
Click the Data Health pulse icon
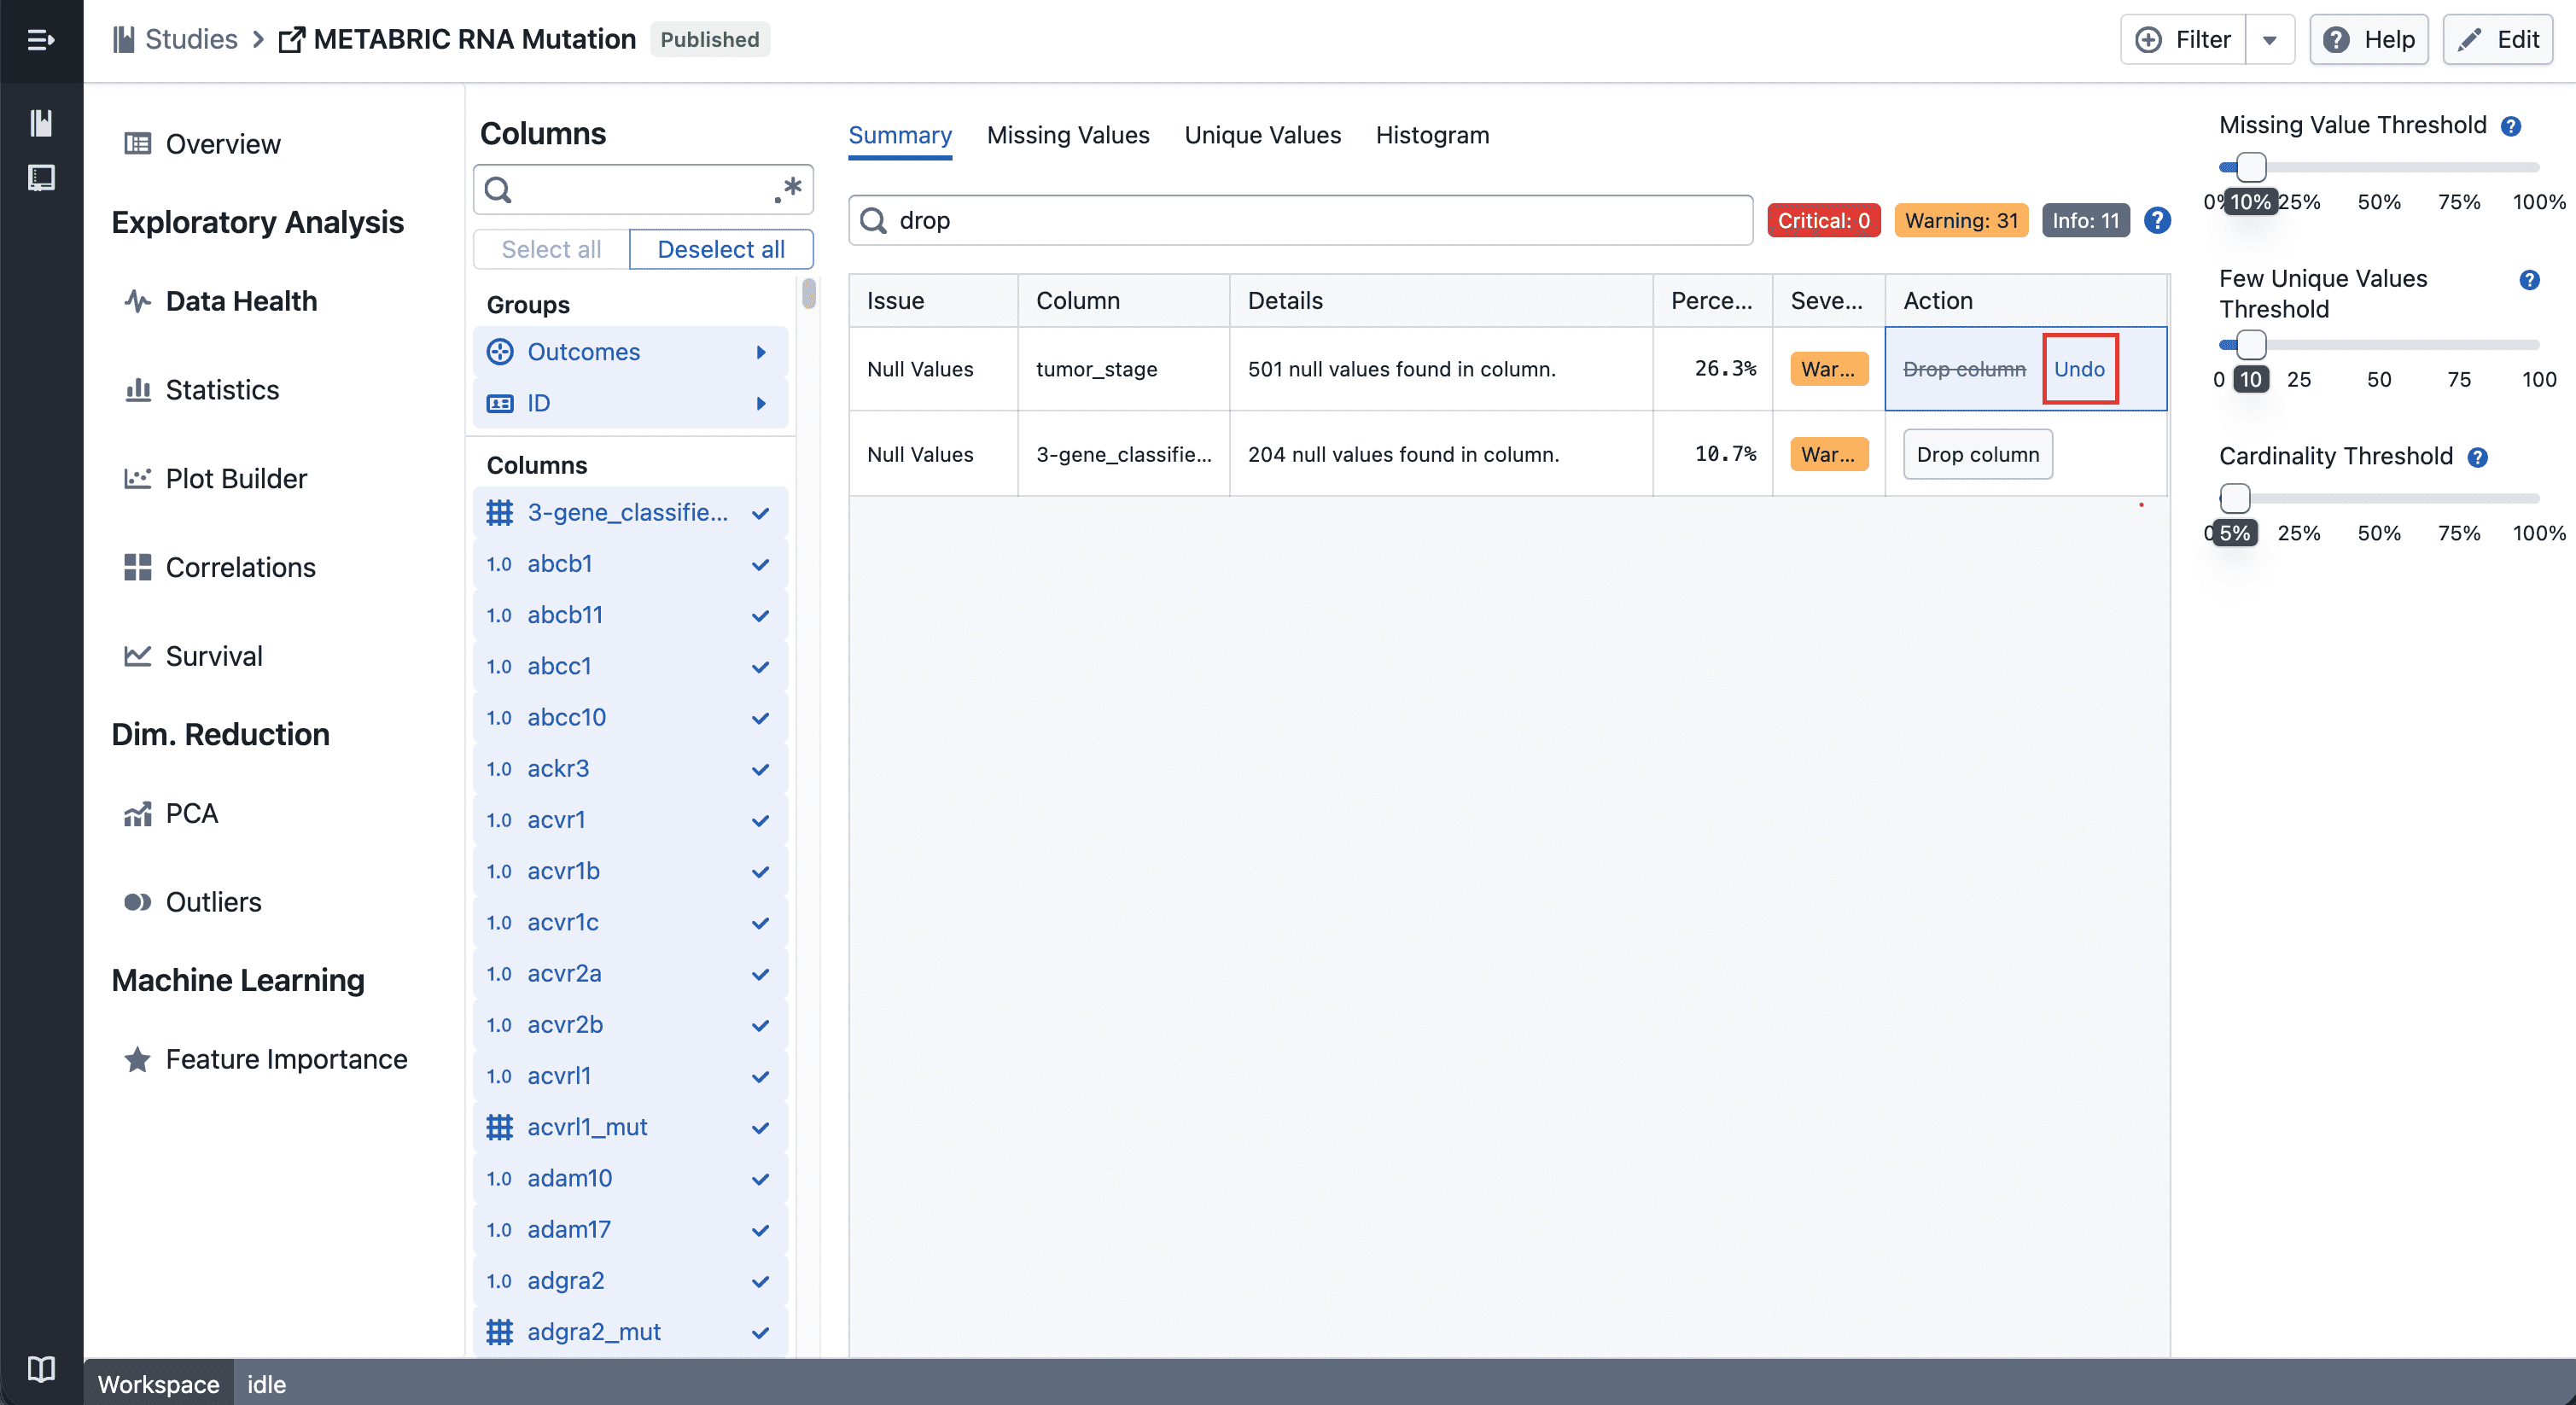click(x=137, y=301)
